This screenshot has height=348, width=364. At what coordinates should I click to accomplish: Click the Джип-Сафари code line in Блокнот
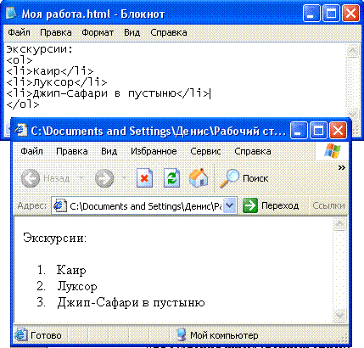(x=108, y=93)
